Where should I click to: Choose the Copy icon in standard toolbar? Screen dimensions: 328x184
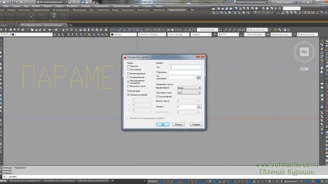pyautogui.click(x=32, y=30)
